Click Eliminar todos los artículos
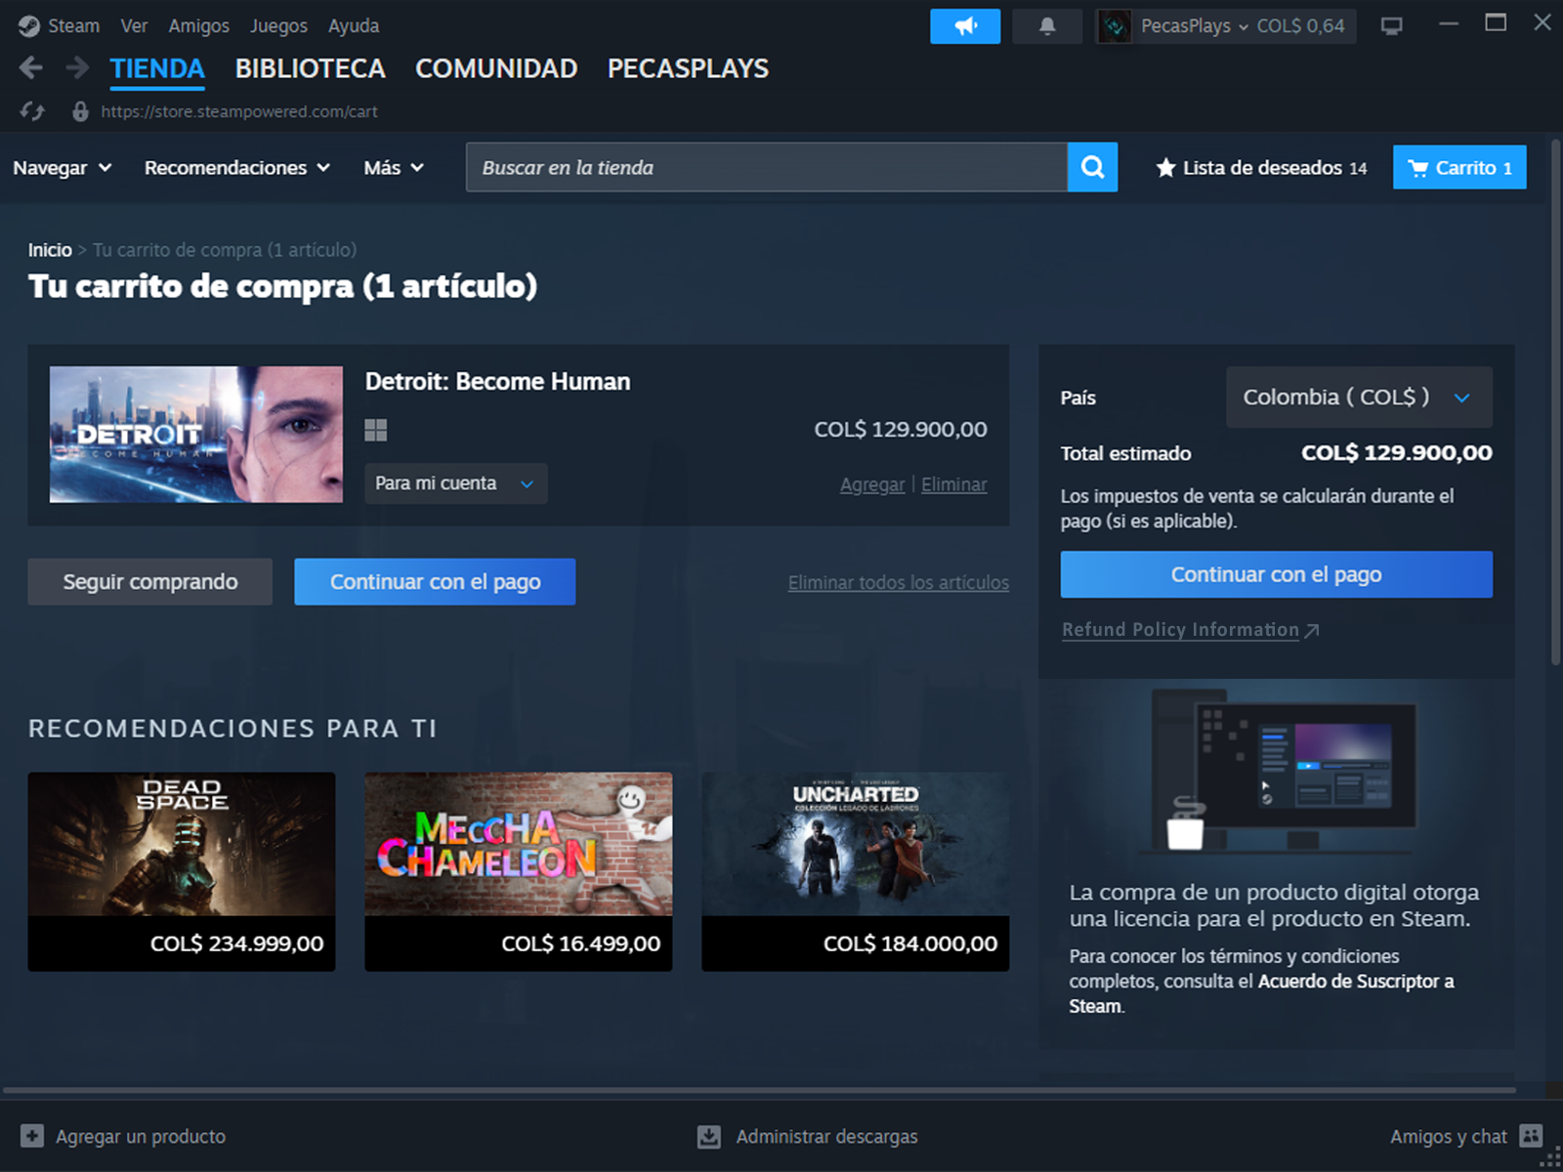 coord(899,582)
